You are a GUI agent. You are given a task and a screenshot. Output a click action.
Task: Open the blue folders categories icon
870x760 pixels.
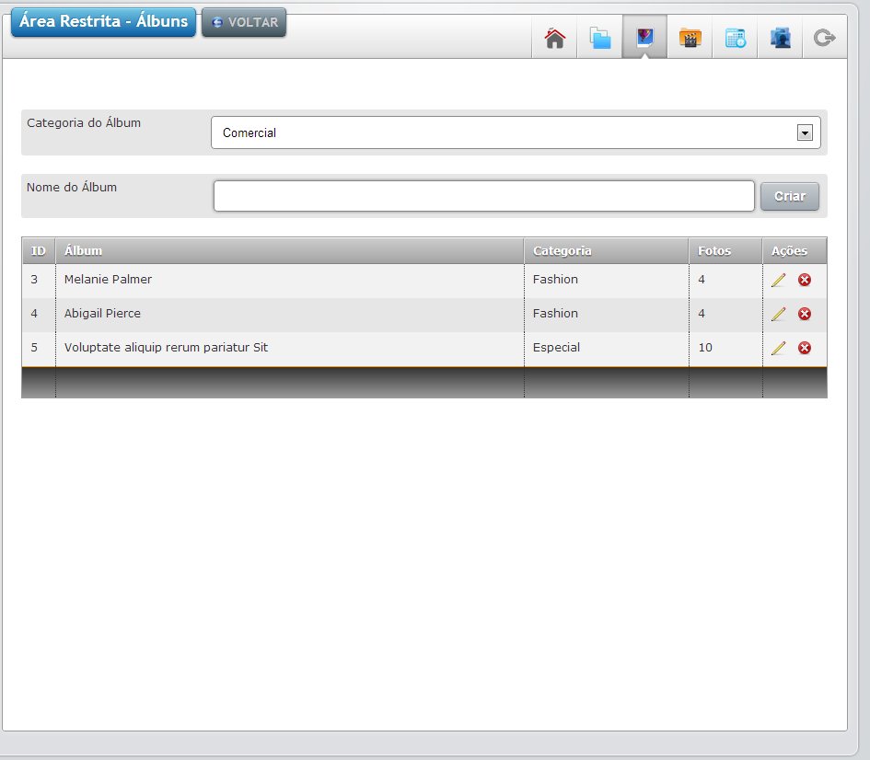pos(599,38)
